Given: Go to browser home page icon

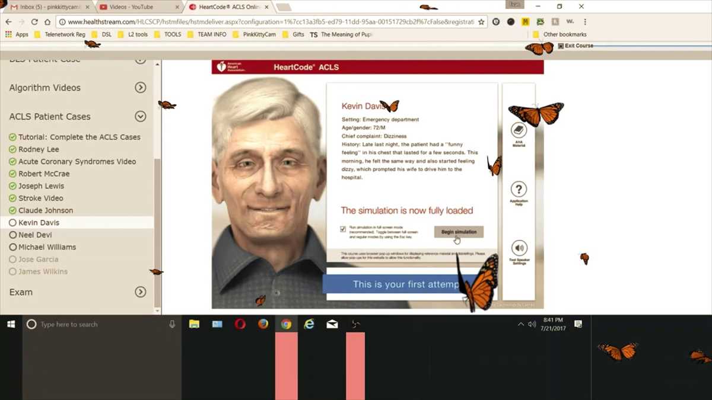Looking at the screenshot, I should pyautogui.click(x=47, y=21).
